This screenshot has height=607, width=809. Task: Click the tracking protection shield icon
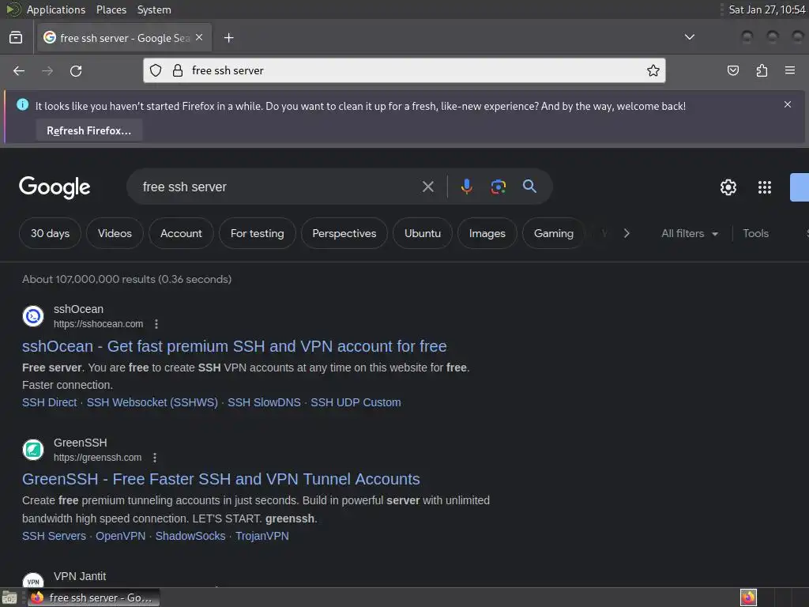pos(156,70)
